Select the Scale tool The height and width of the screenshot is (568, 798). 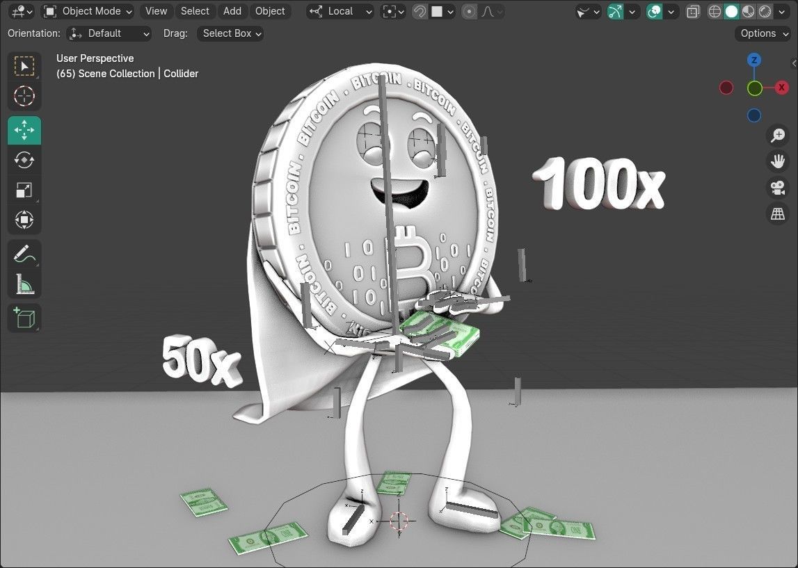[24, 190]
